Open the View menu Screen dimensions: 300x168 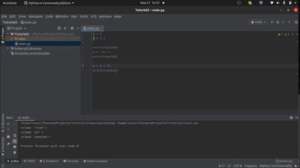tap(22, 16)
